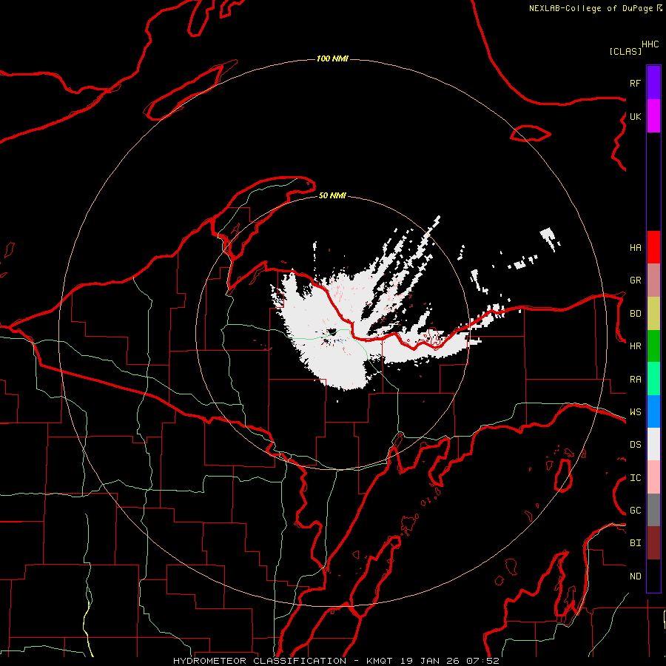Click the 50 NMI range ring label

[x=332, y=195]
